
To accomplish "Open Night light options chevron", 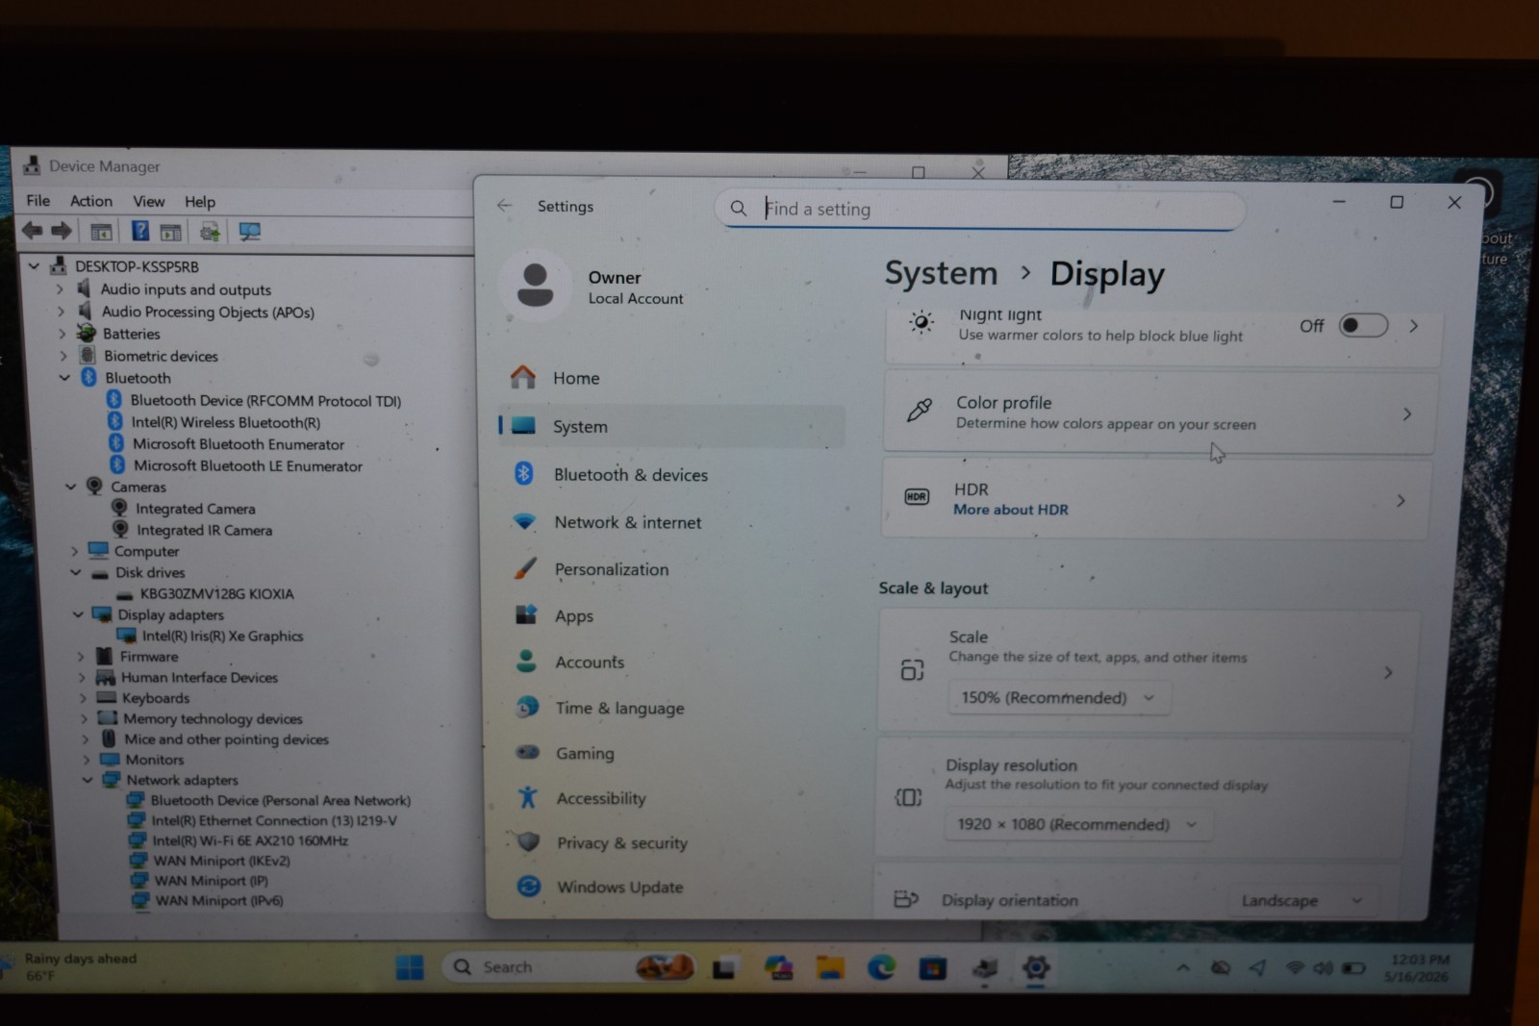I will 1414,326.
